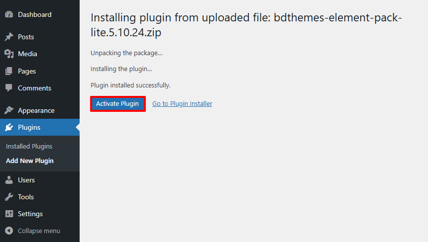The width and height of the screenshot is (428, 242).
Task: Click the Posts pushpin icon
Action: [x=9, y=37]
